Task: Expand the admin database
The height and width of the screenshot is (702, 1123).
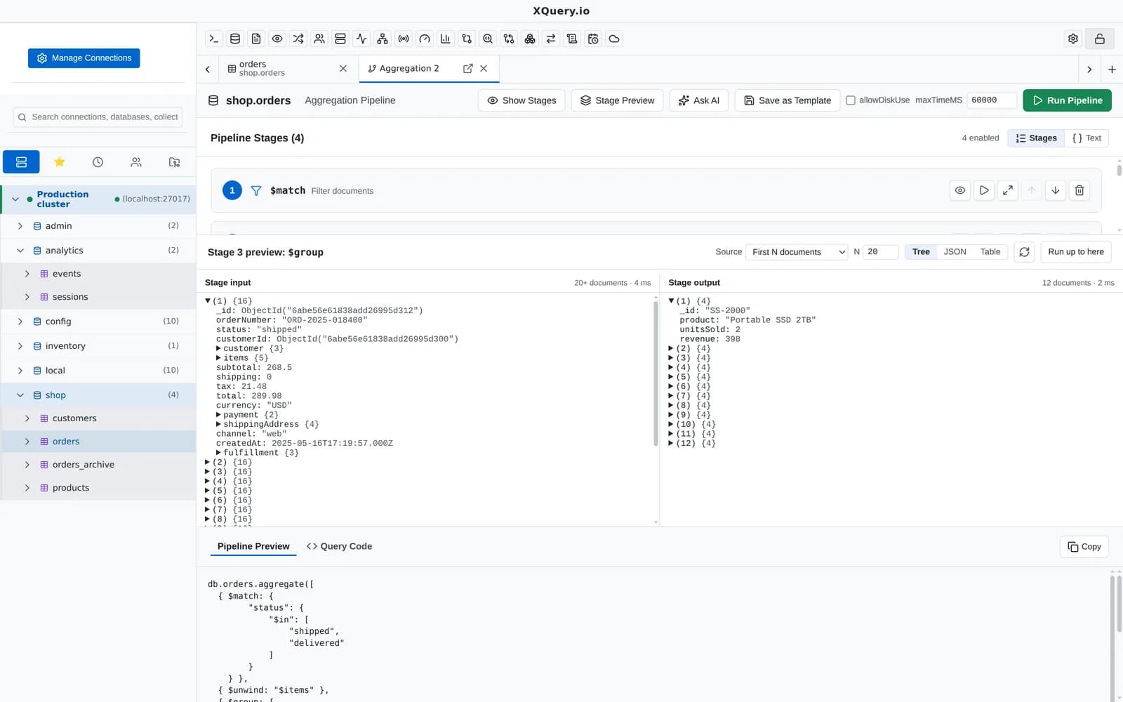Action: (20, 226)
